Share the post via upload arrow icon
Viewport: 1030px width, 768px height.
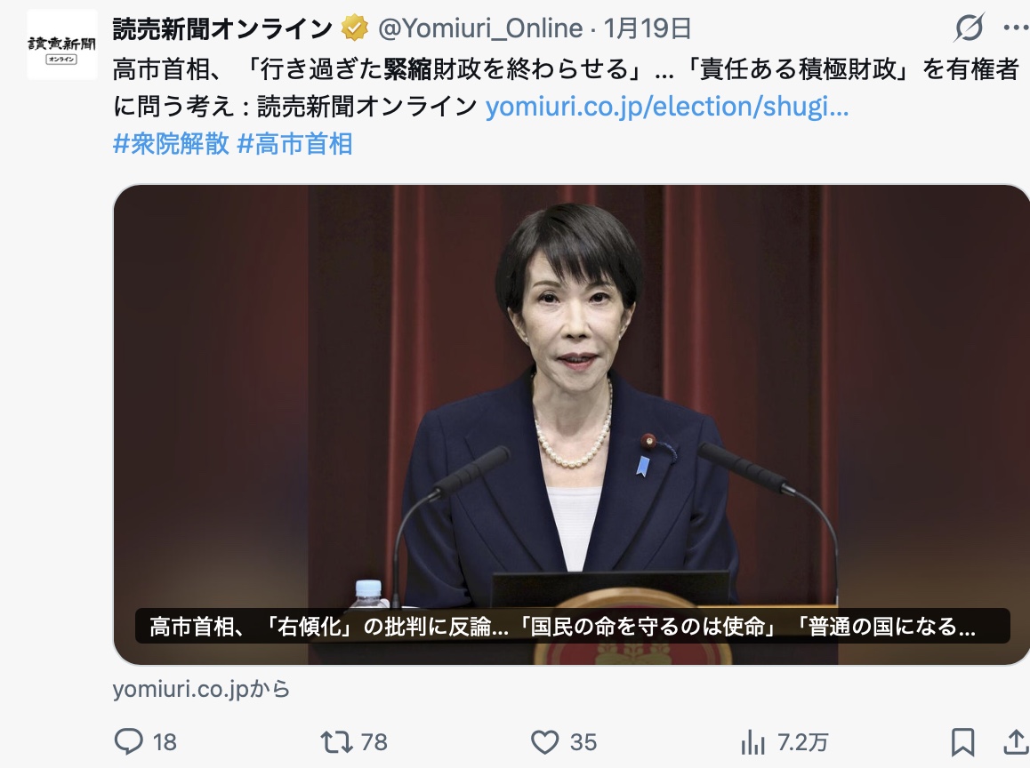1016,741
